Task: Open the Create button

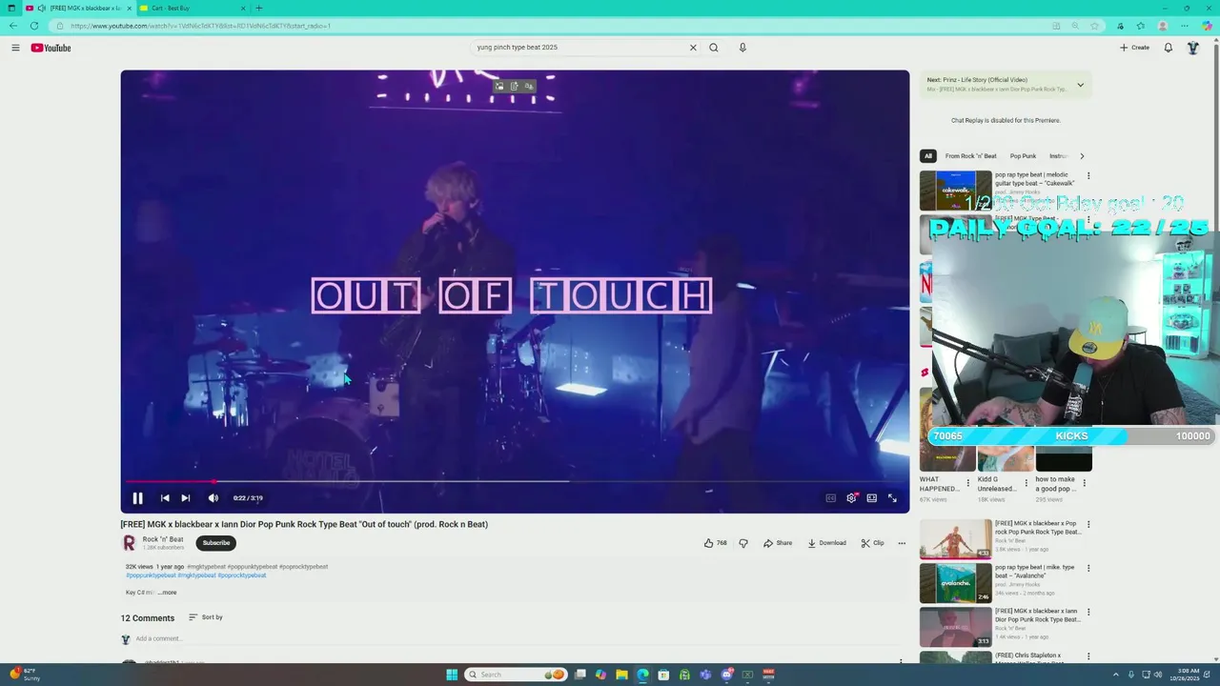Action: (x=1134, y=48)
